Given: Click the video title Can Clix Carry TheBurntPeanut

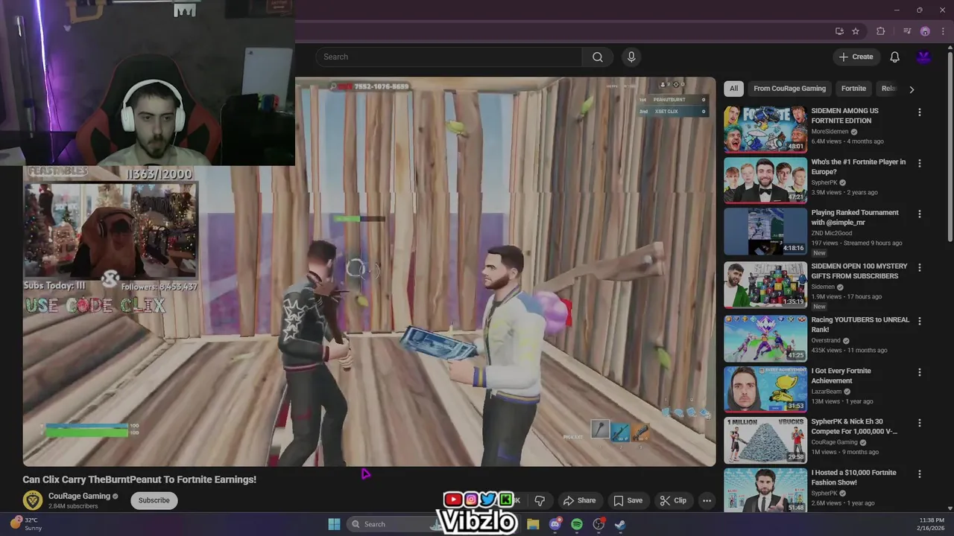Looking at the screenshot, I should 139,479.
